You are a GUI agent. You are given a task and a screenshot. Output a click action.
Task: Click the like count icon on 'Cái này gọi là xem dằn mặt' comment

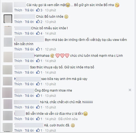tap(38, 10)
